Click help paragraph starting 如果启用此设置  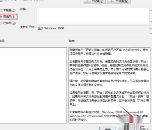pyautogui.click(x=109, y=98)
